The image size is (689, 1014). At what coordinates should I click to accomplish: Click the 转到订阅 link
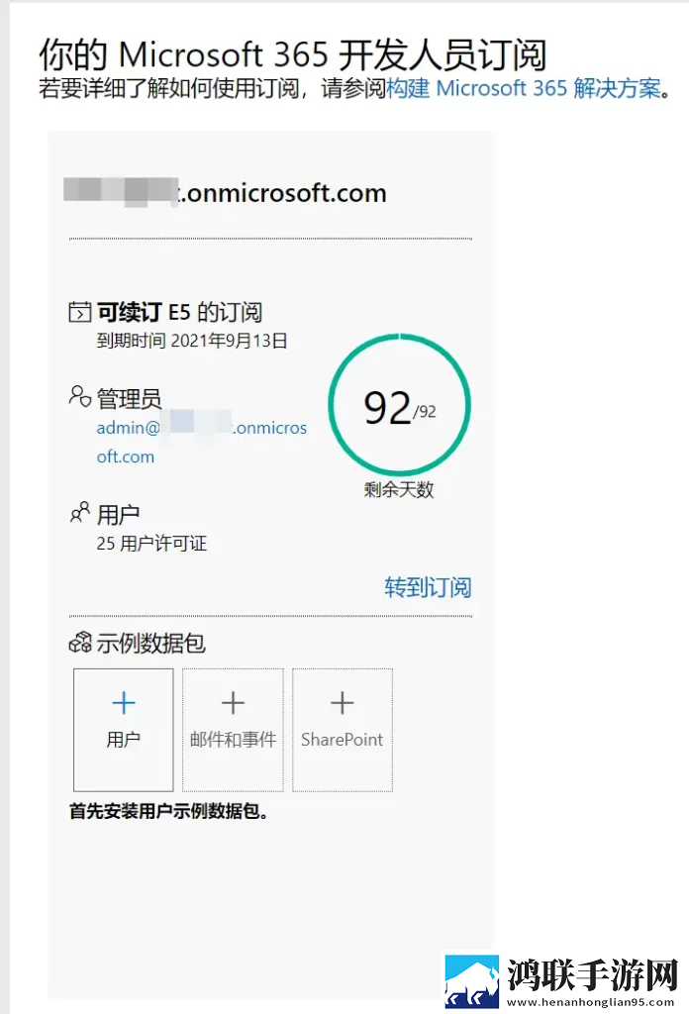click(x=428, y=586)
